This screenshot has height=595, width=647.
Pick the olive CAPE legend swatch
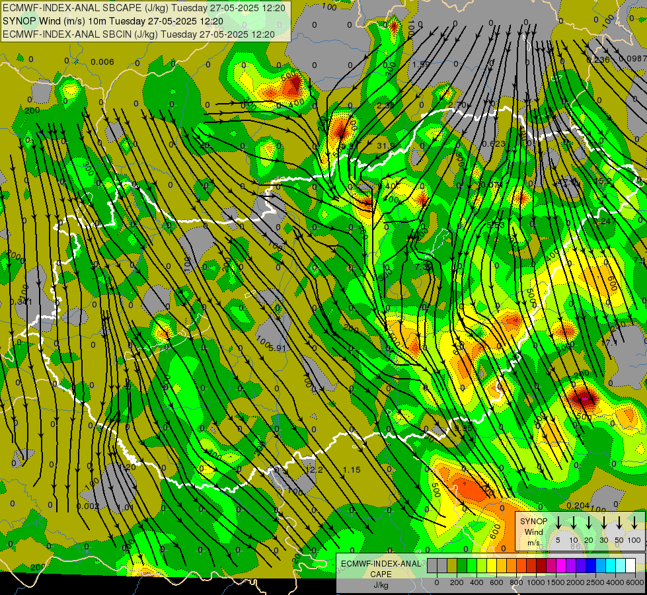[452, 566]
